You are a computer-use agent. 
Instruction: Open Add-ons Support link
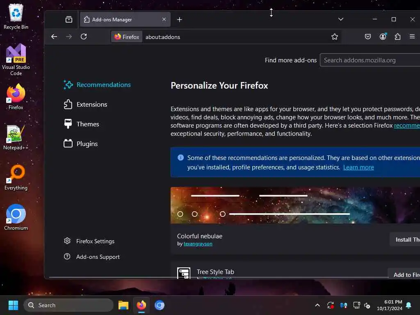(92, 257)
